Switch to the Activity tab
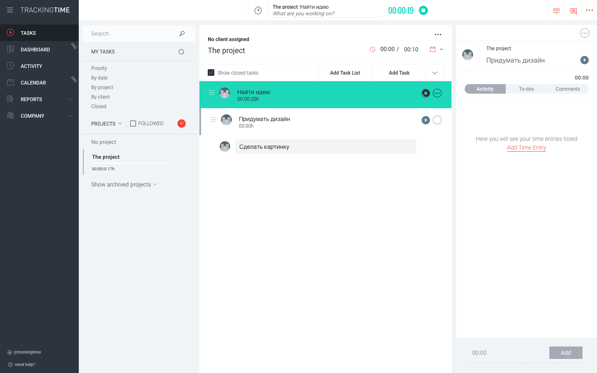 485,89
